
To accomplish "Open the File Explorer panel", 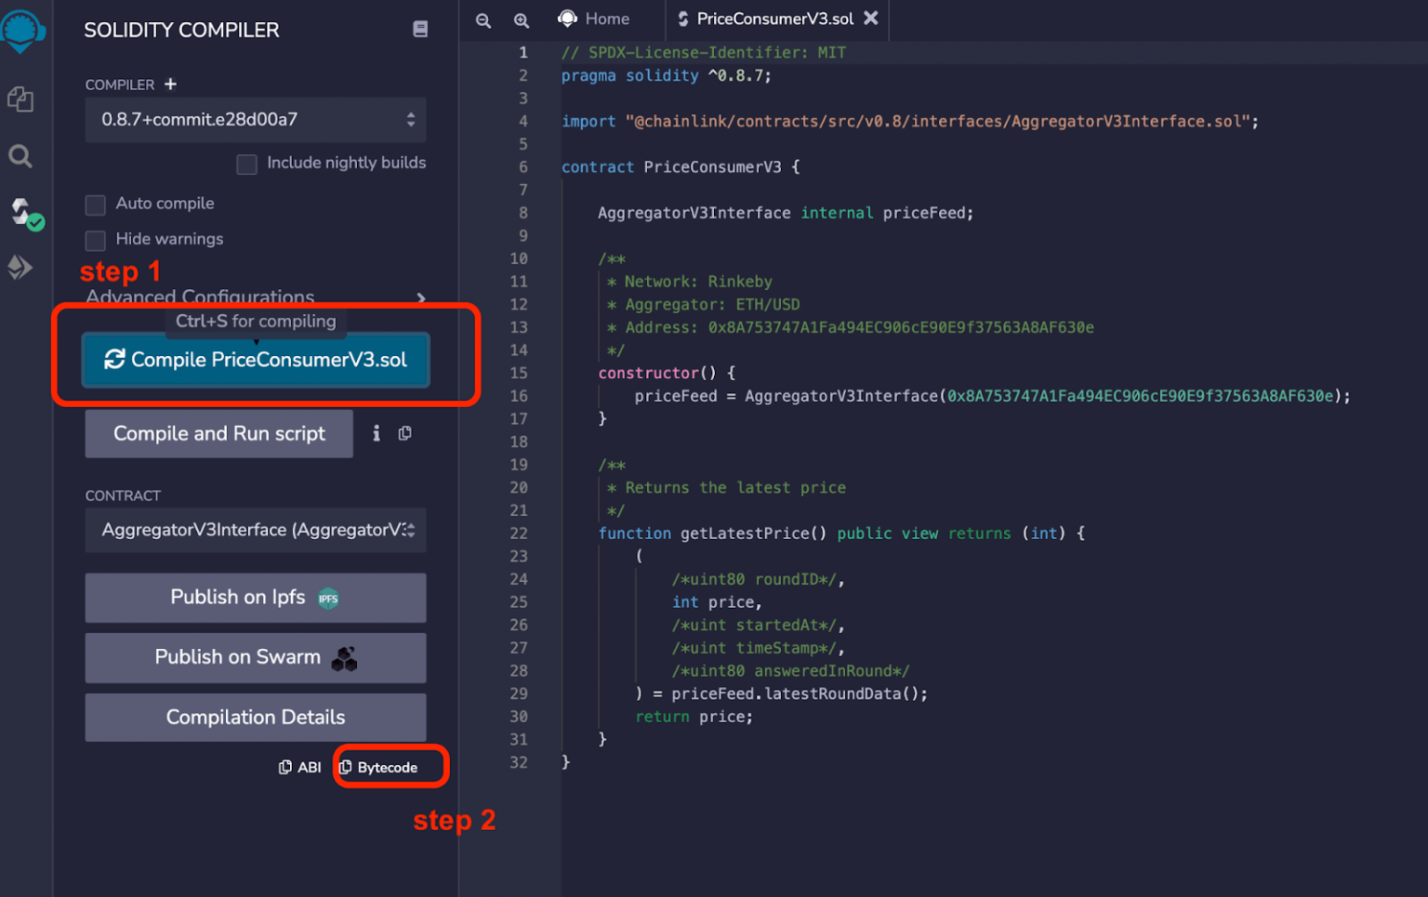I will coord(20,99).
